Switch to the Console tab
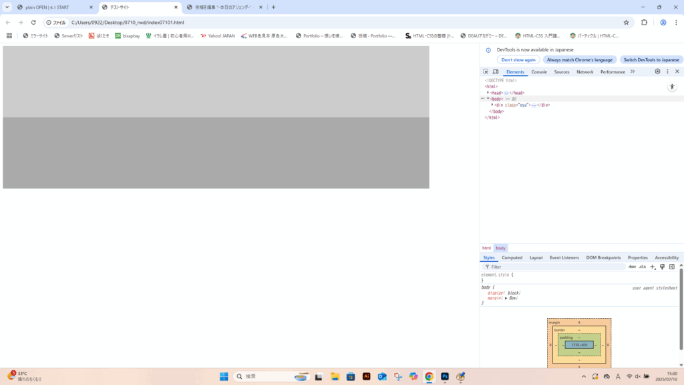The height and width of the screenshot is (385, 684). (539, 72)
